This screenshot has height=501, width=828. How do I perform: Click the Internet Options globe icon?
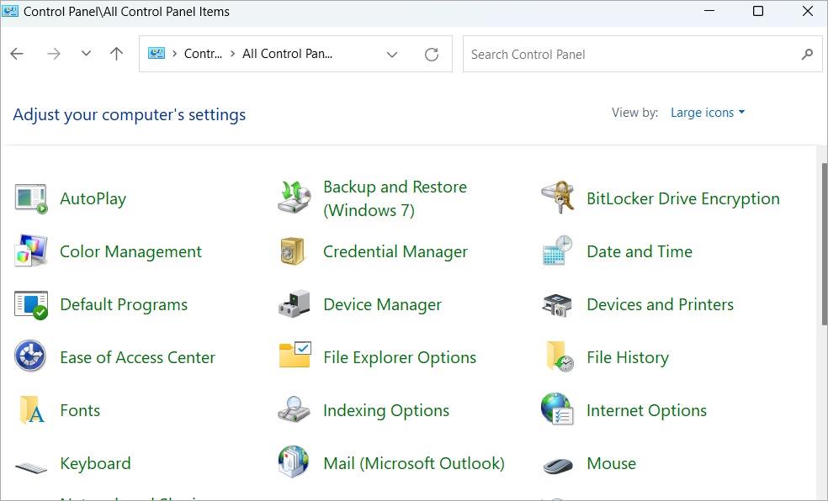(x=557, y=409)
